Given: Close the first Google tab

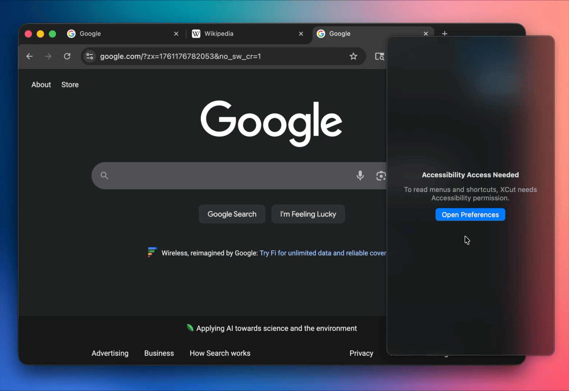Looking at the screenshot, I should pos(176,34).
